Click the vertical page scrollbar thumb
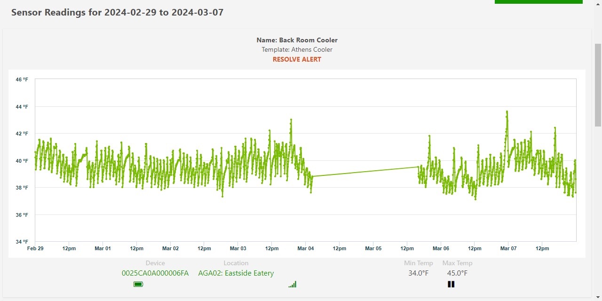The width and height of the screenshot is (602, 301). (x=598, y=85)
